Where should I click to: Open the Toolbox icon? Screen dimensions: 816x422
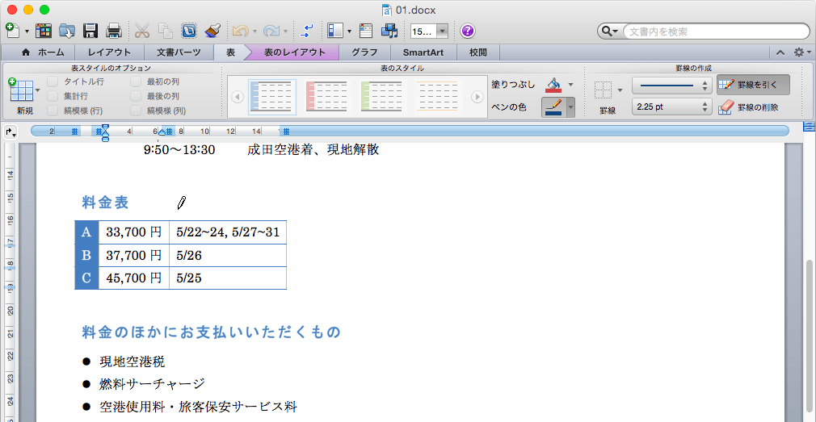click(x=366, y=31)
